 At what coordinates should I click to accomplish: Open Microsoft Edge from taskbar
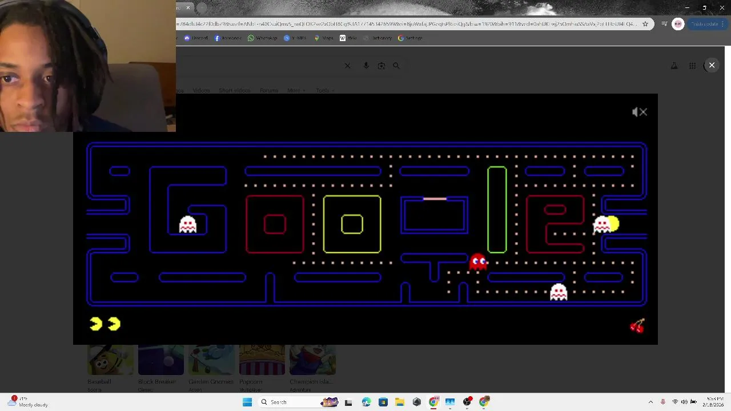[x=366, y=402]
